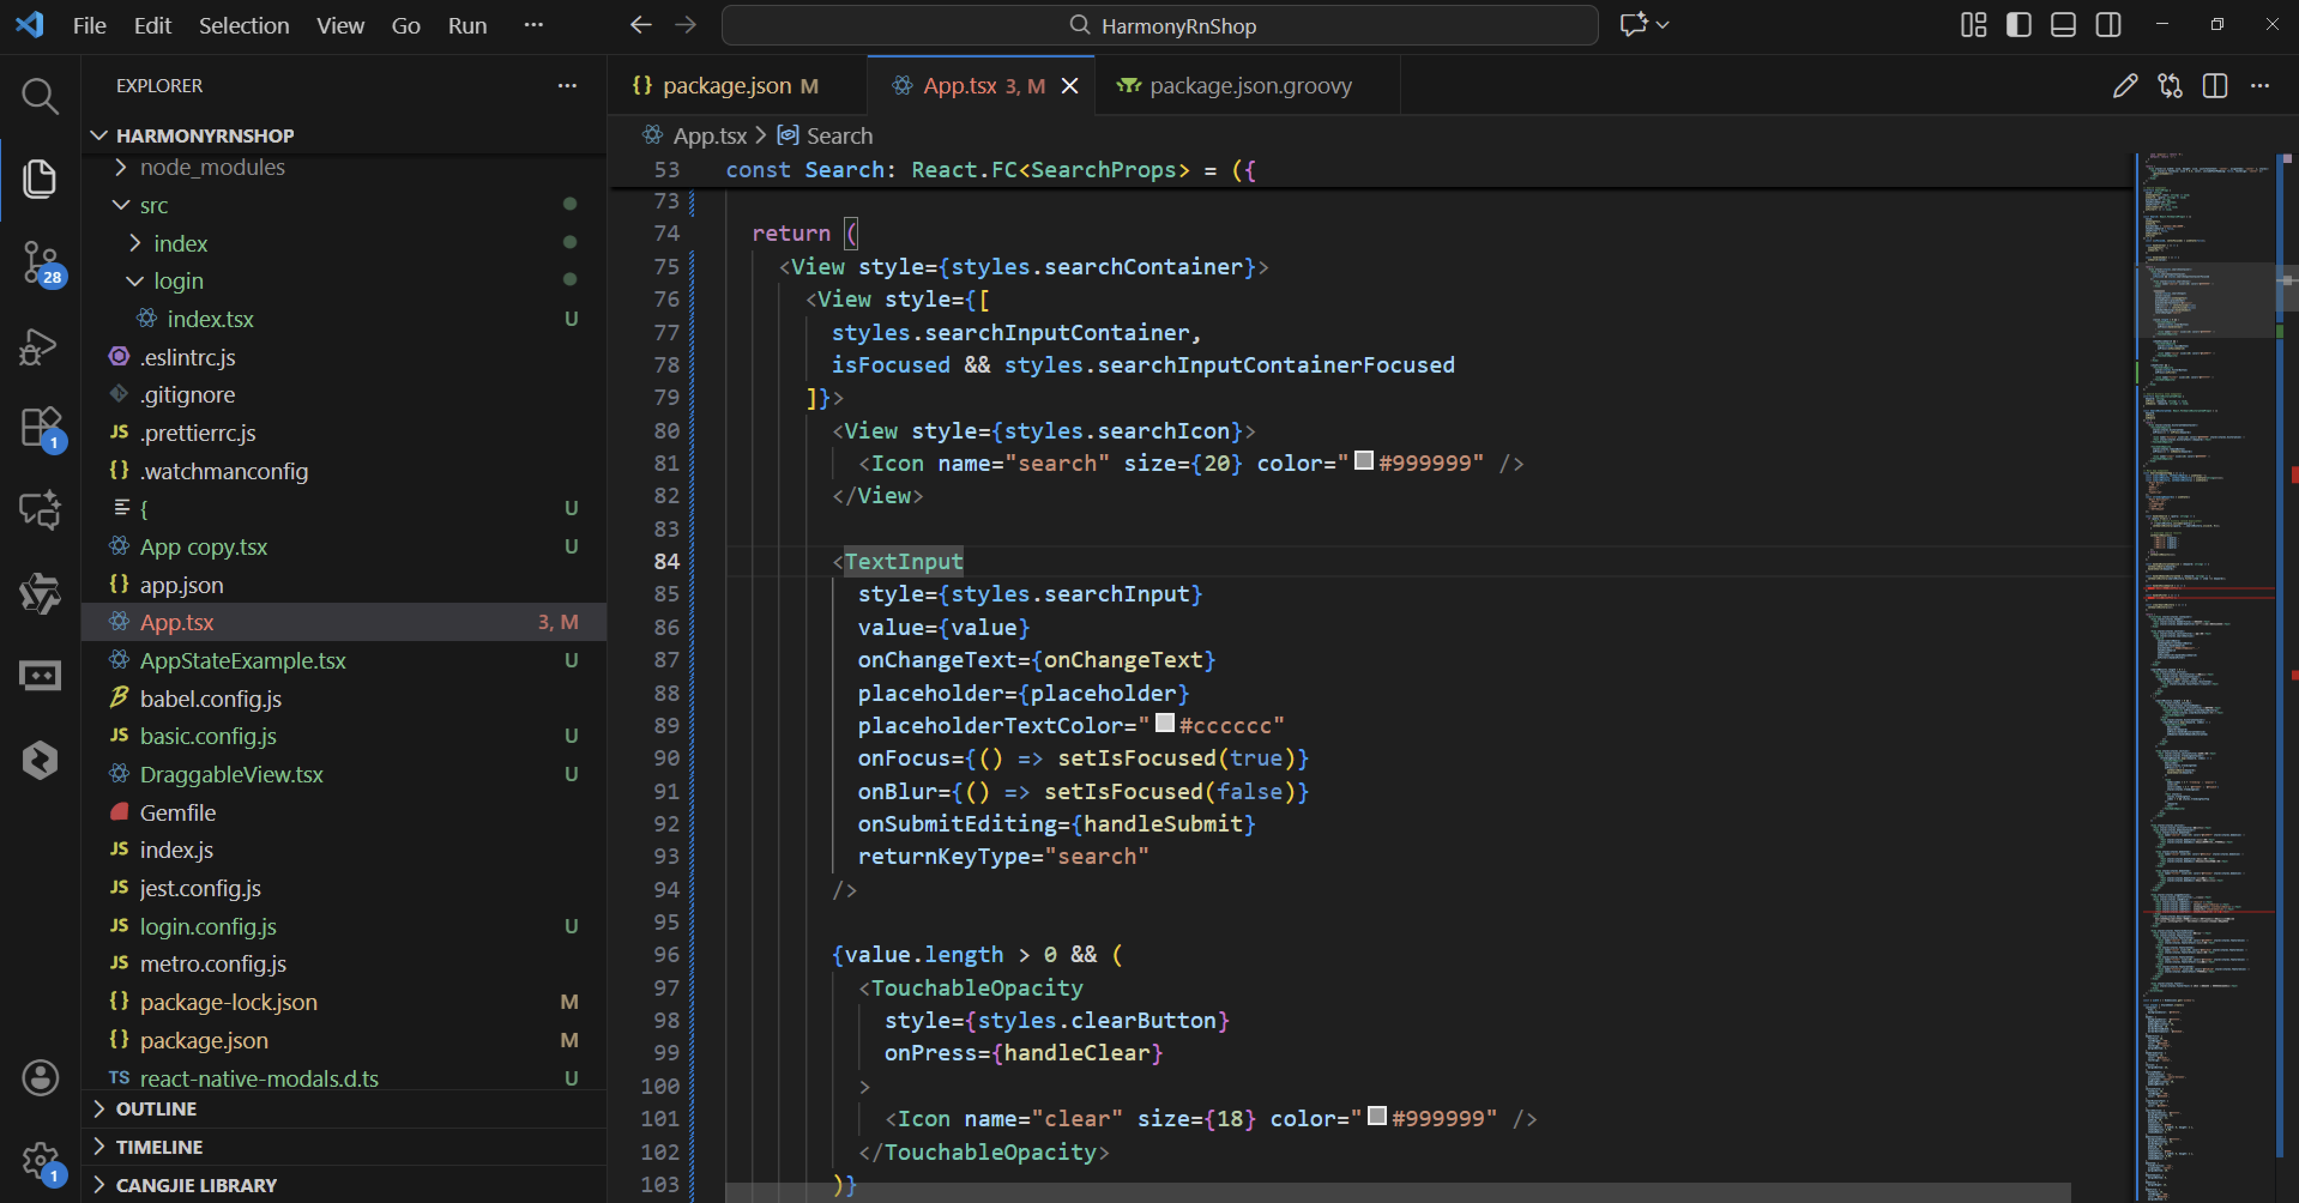Open index.tsx under login folder
The image size is (2299, 1203).
click(210, 319)
